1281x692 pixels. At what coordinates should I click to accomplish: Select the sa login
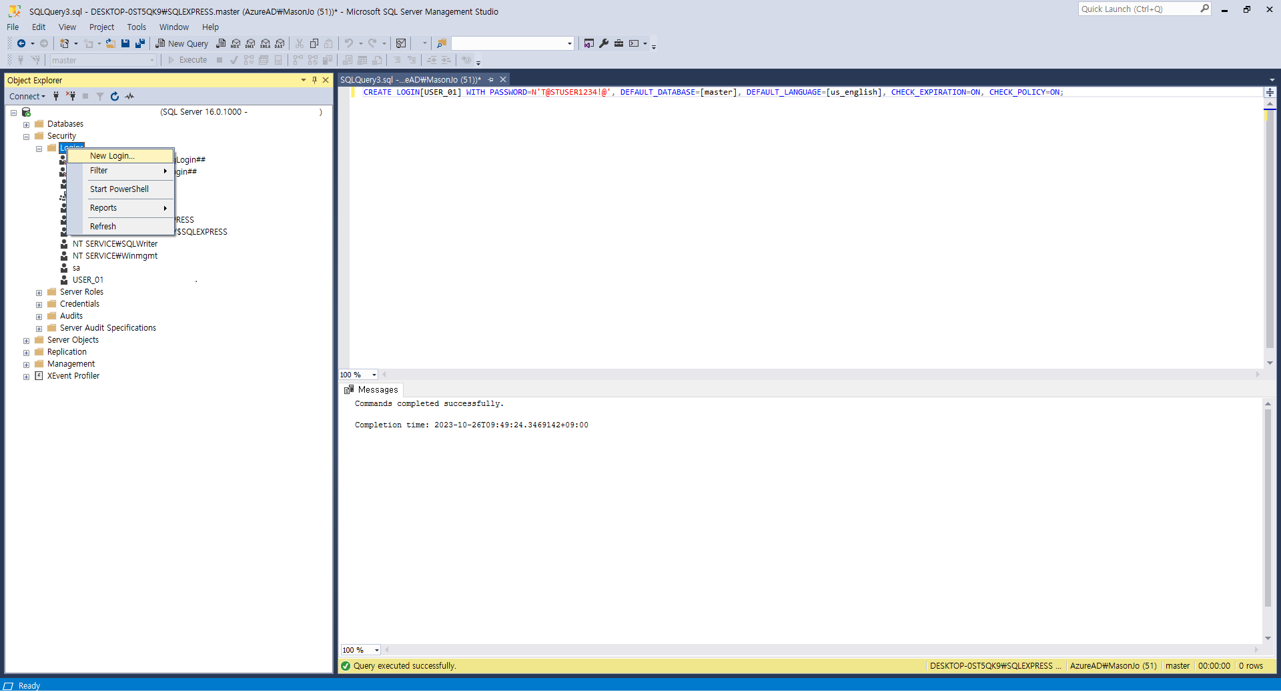pos(76,268)
